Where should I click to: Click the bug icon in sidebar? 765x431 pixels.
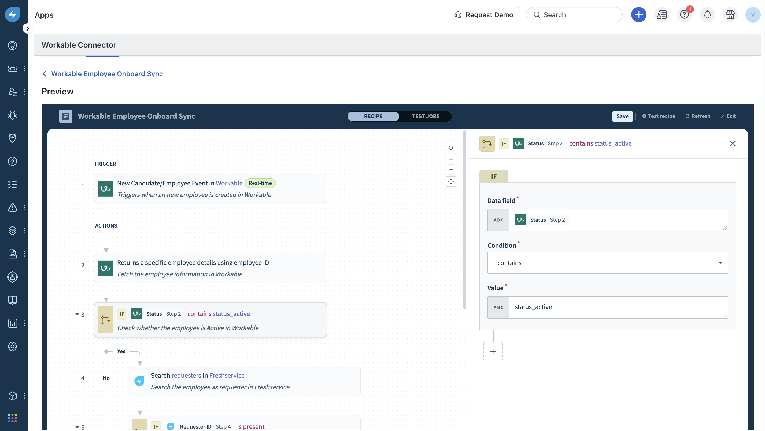pos(13,115)
